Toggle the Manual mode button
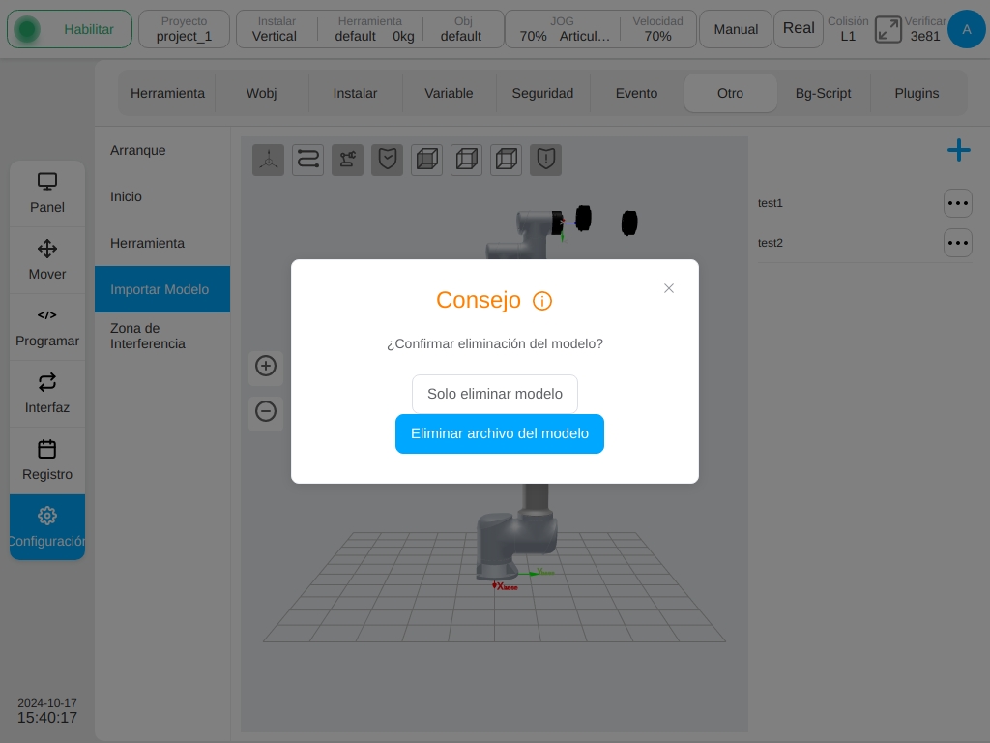This screenshot has height=743, width=990. [x=736, y=29]
